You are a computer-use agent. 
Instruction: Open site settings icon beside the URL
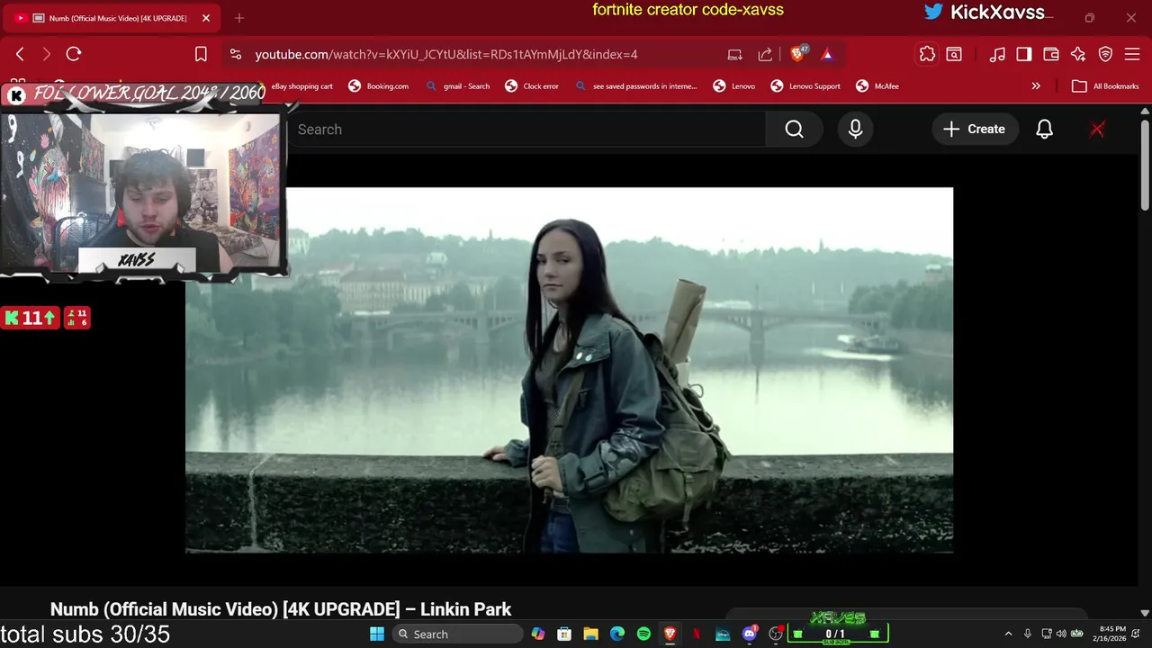click(x=236, y=54)
